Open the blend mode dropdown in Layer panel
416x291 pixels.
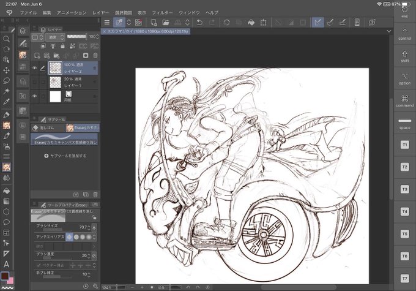[55, 37]
